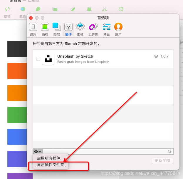Screen dimensions: 183x179
Task: Click the green blob icon in Sketch toolbar
Action: coord(38,9)
